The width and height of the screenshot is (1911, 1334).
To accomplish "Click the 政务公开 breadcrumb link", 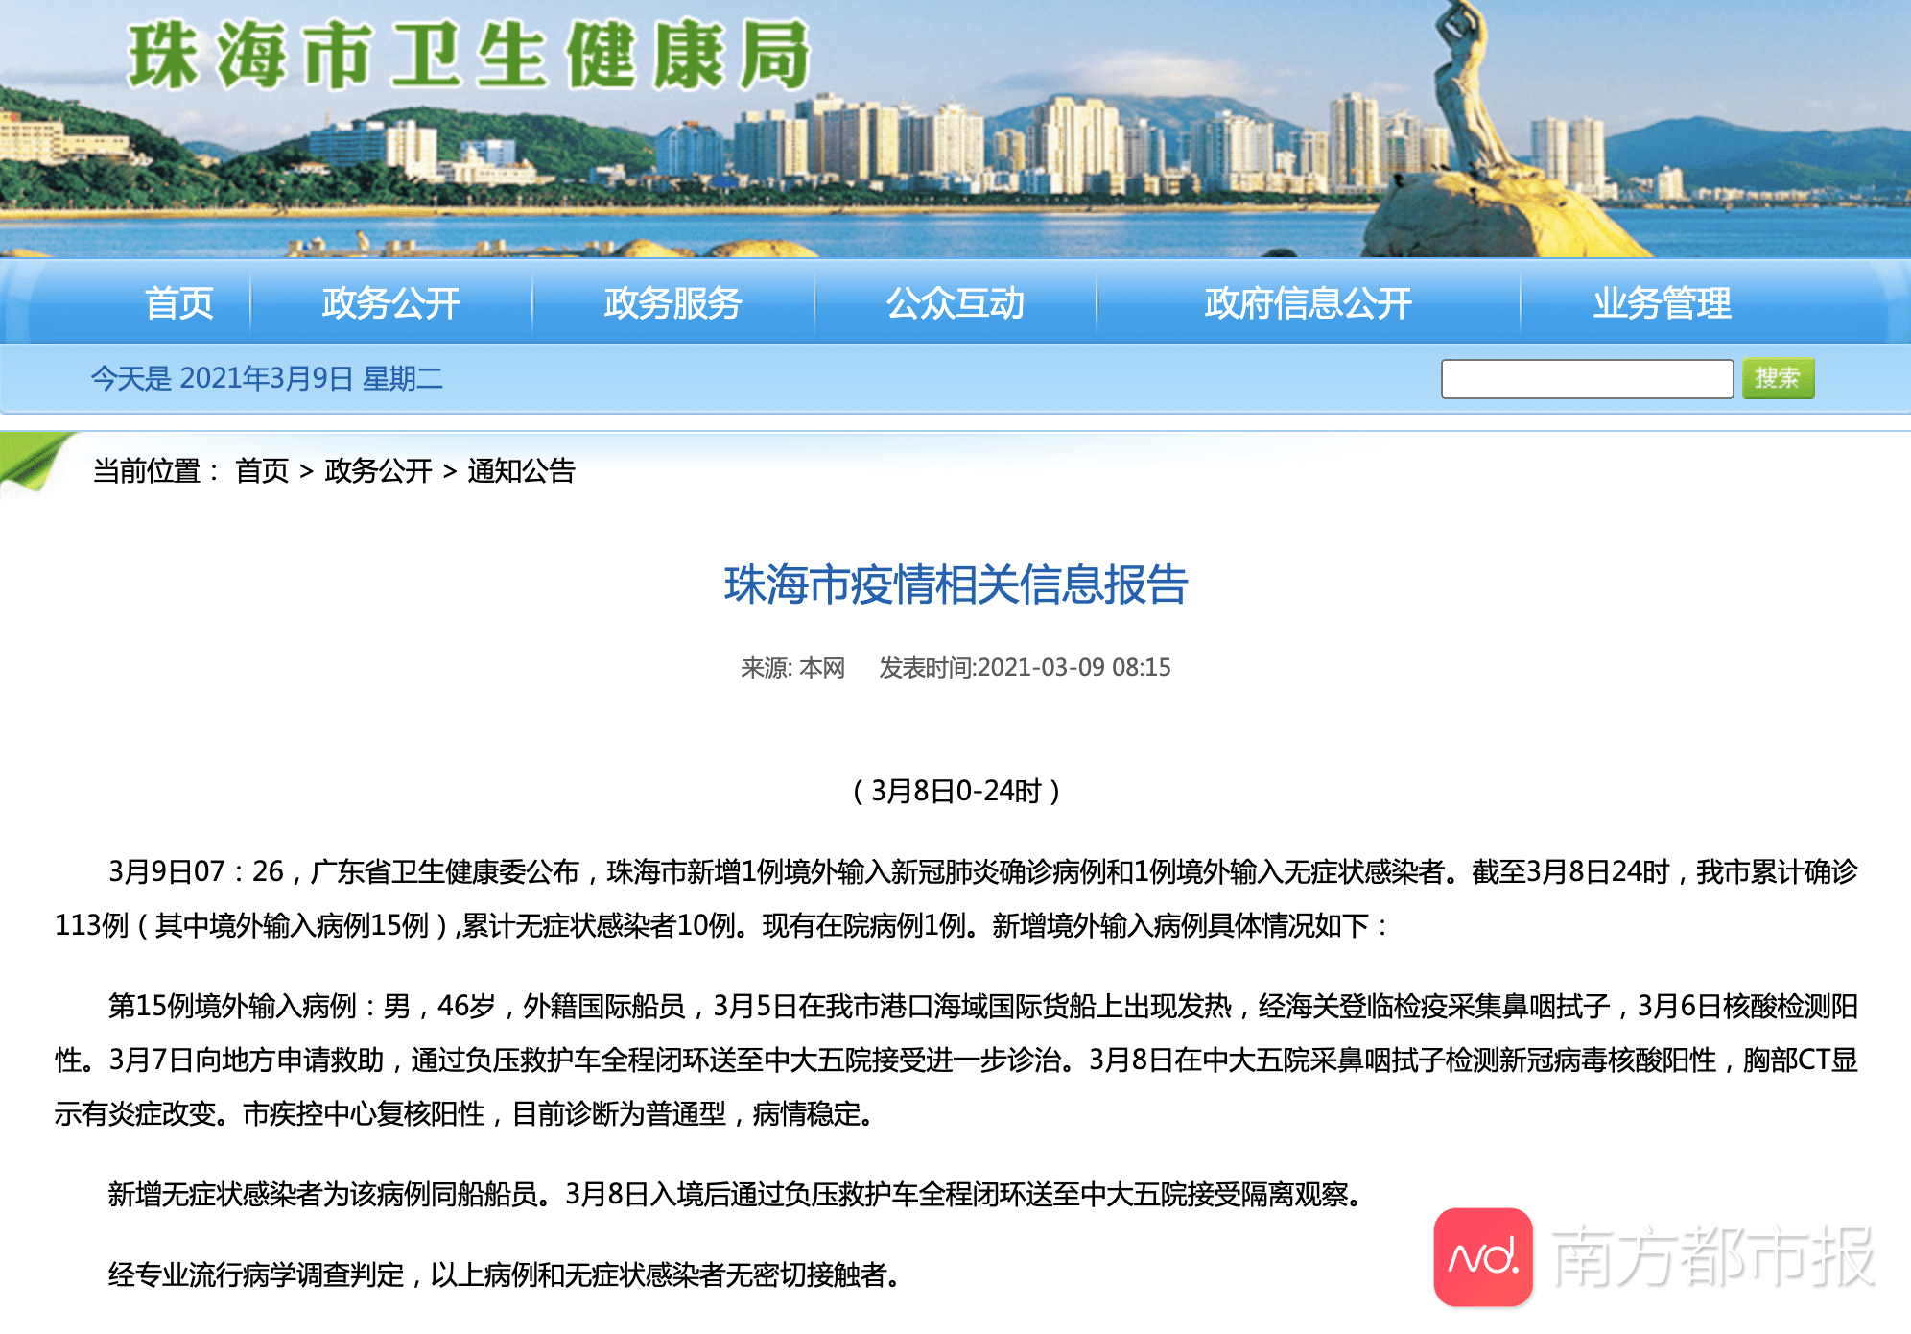I will tap(378, 471).
